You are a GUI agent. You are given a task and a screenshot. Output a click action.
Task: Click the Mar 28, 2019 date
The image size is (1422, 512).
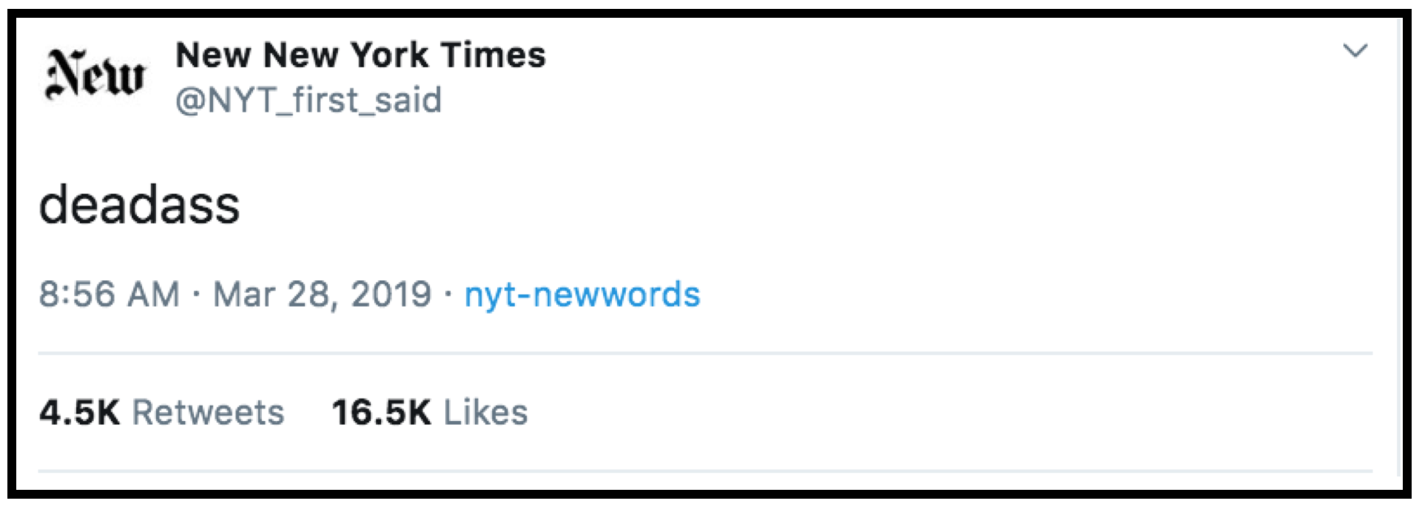(x=322, y=294)
